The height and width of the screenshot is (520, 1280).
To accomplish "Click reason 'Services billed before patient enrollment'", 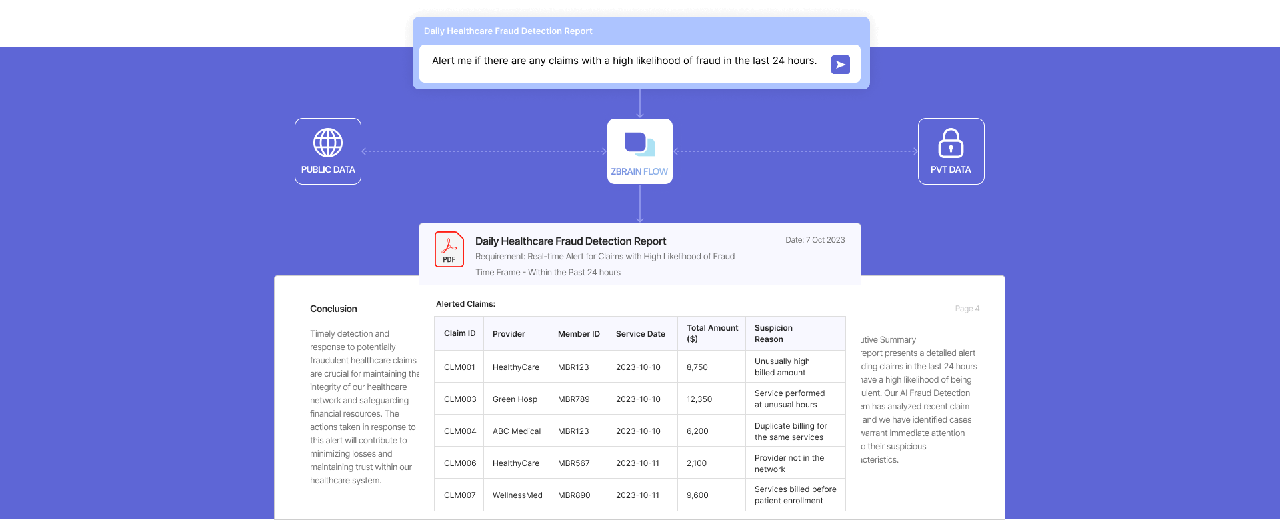I will point(795,495).
